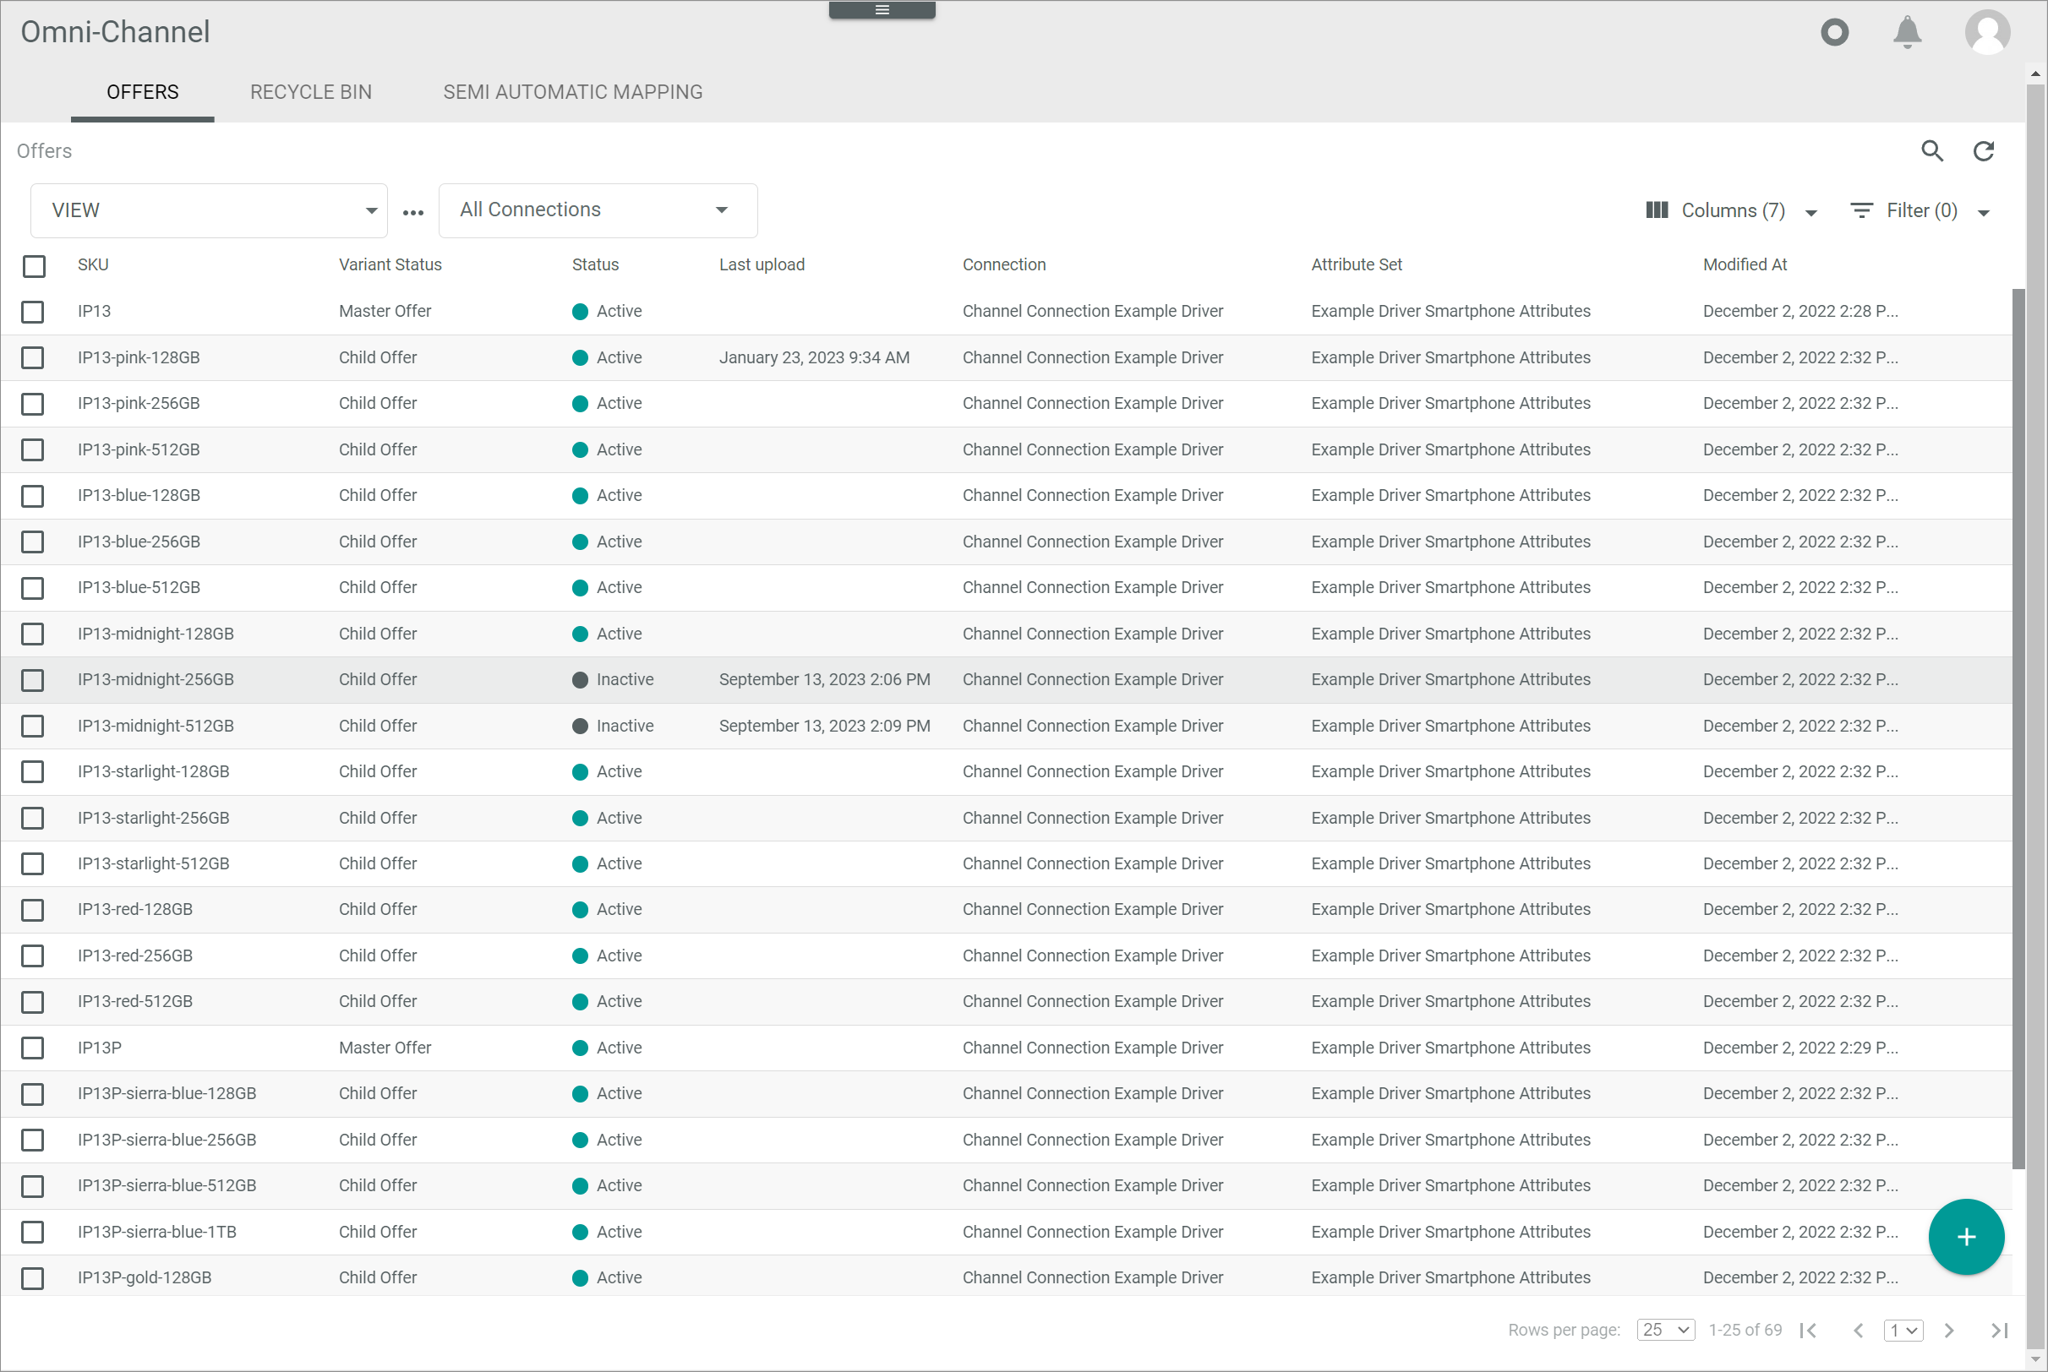Open the rows per page selector
The height and width of the screenshot is (1372, 2048).
[x=1665, y=1330]
